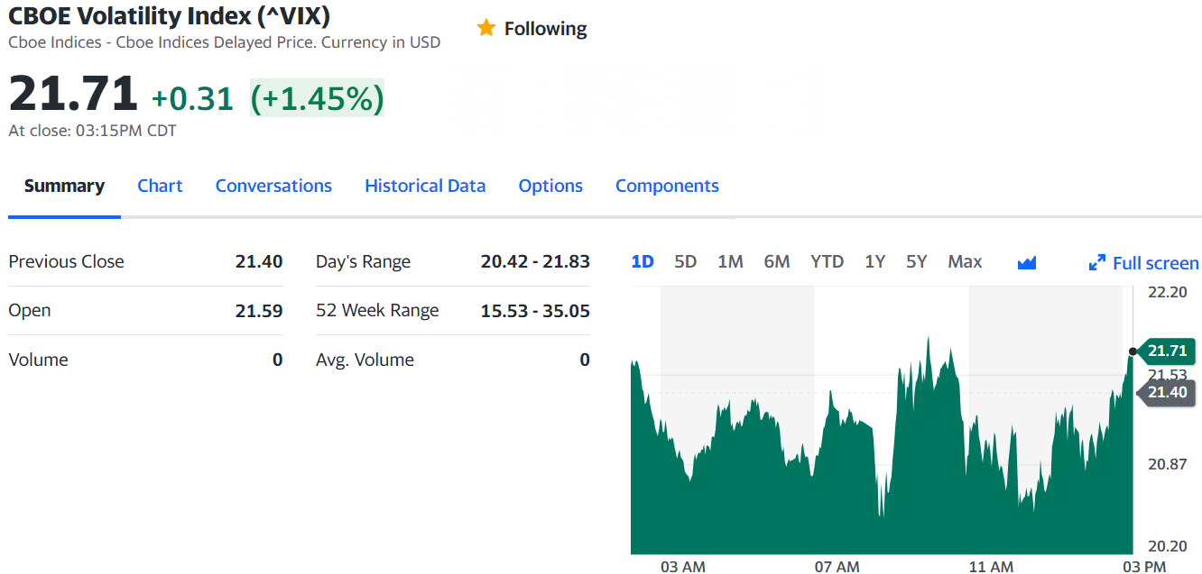The width and height of the screenshot is (1202, 574).
Task: Click the At close: 03:15PM CDT text
Action: 92,131
